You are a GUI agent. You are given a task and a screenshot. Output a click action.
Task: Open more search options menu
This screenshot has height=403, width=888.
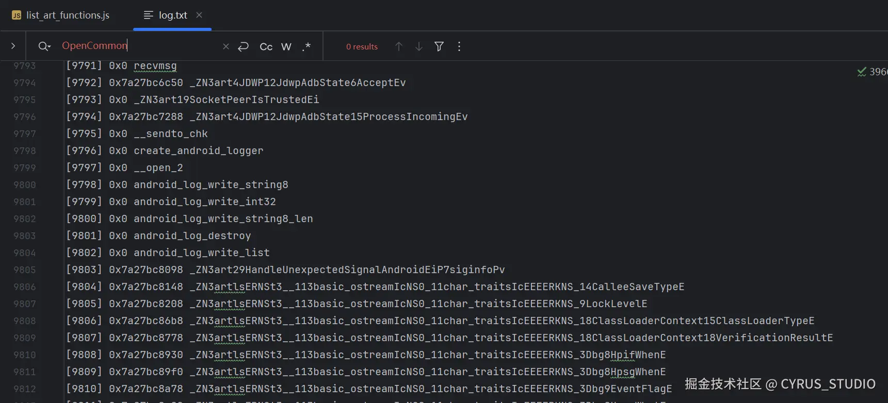(459, 46)
